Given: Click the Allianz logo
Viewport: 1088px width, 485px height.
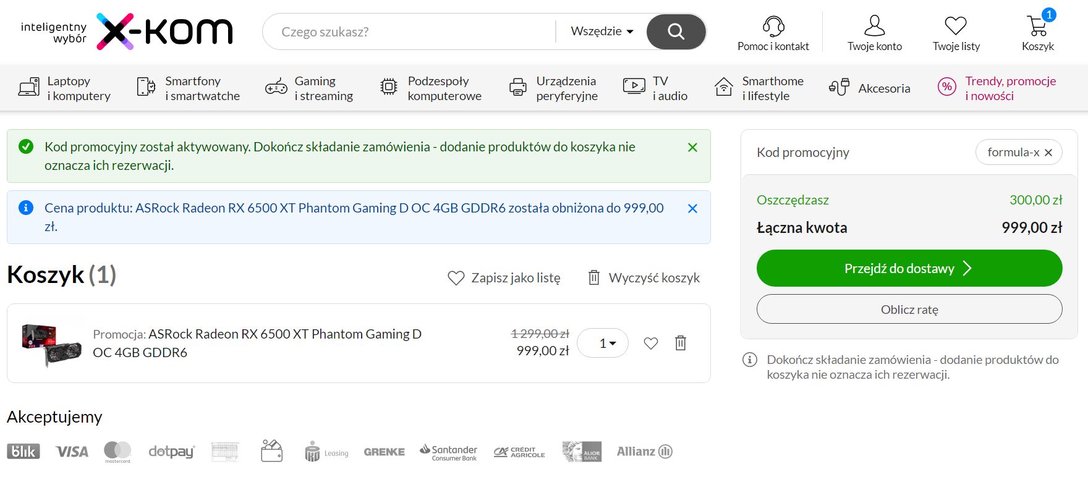Looking at the screenshot, I should tap(645, 452).
